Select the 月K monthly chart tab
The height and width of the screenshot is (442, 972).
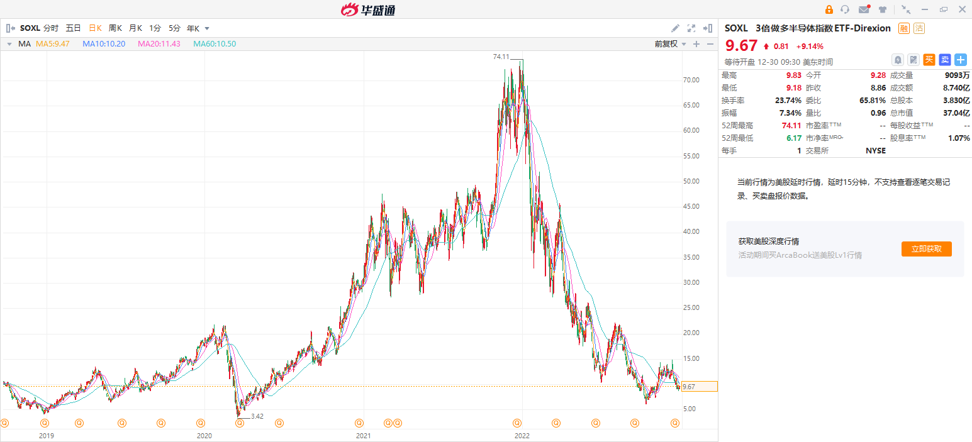click(135, 28)
